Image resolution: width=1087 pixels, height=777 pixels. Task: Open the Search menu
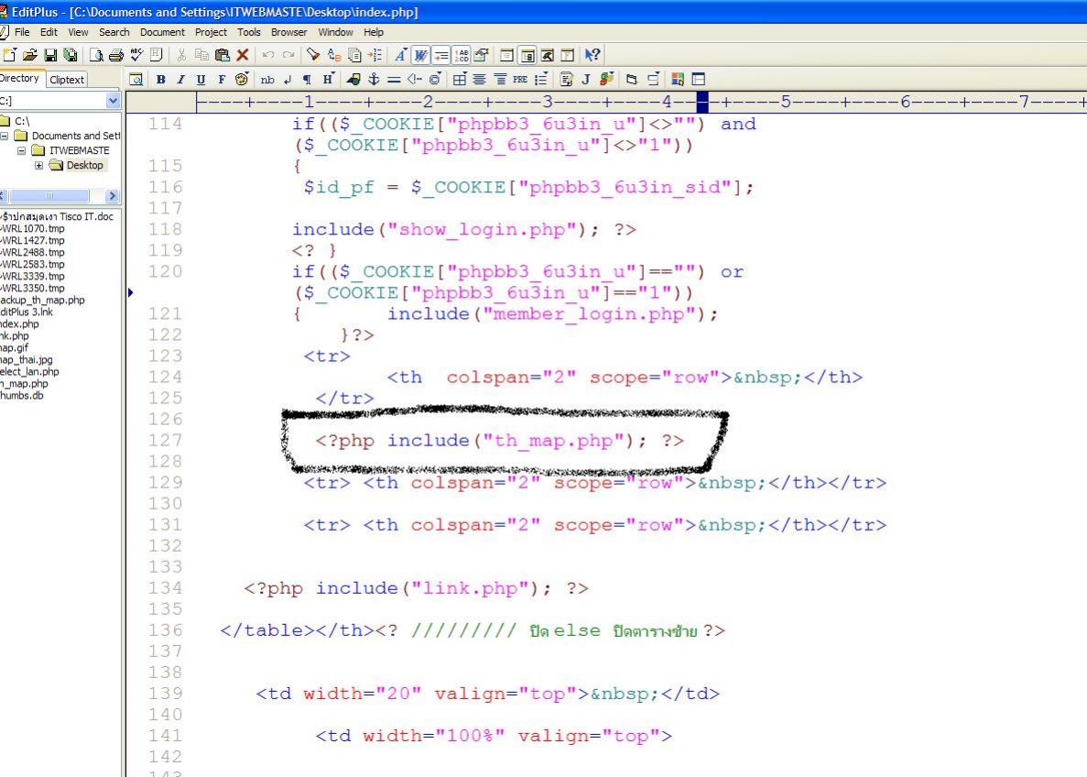coord(114,32)
